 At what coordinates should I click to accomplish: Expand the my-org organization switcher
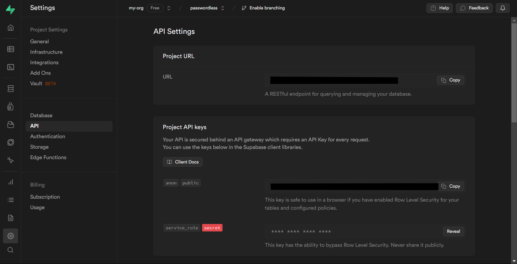pyautogui.click(x=169, y=8)
